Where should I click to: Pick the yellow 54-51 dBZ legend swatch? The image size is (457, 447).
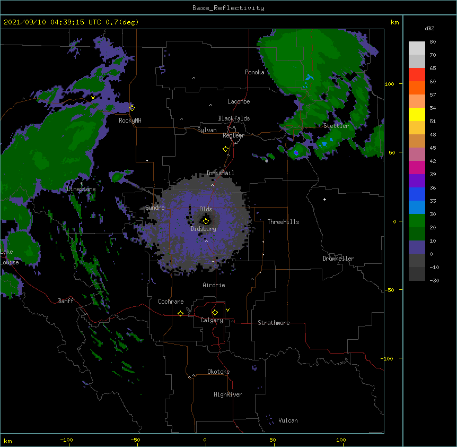click(x=417, y=114)
